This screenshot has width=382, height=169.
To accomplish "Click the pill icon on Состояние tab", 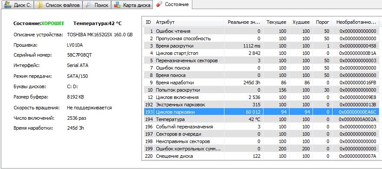I will [x=159, y=4].
